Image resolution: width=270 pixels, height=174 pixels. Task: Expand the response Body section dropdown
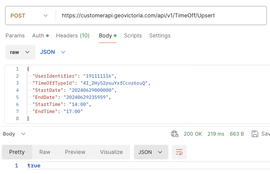click(x=14, y=134)
